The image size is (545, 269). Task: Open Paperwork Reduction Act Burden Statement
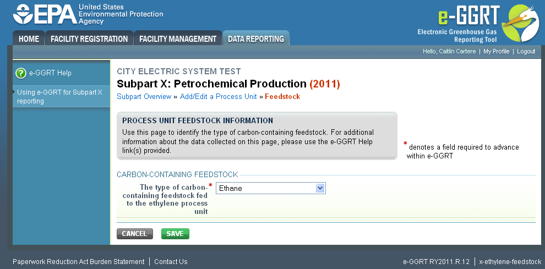pos(79,262)
